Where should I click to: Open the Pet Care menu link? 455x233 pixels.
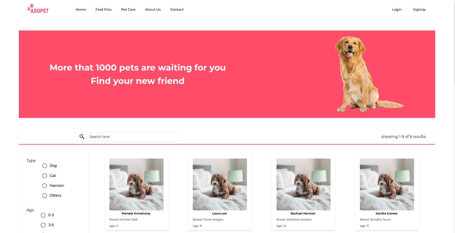128,10
